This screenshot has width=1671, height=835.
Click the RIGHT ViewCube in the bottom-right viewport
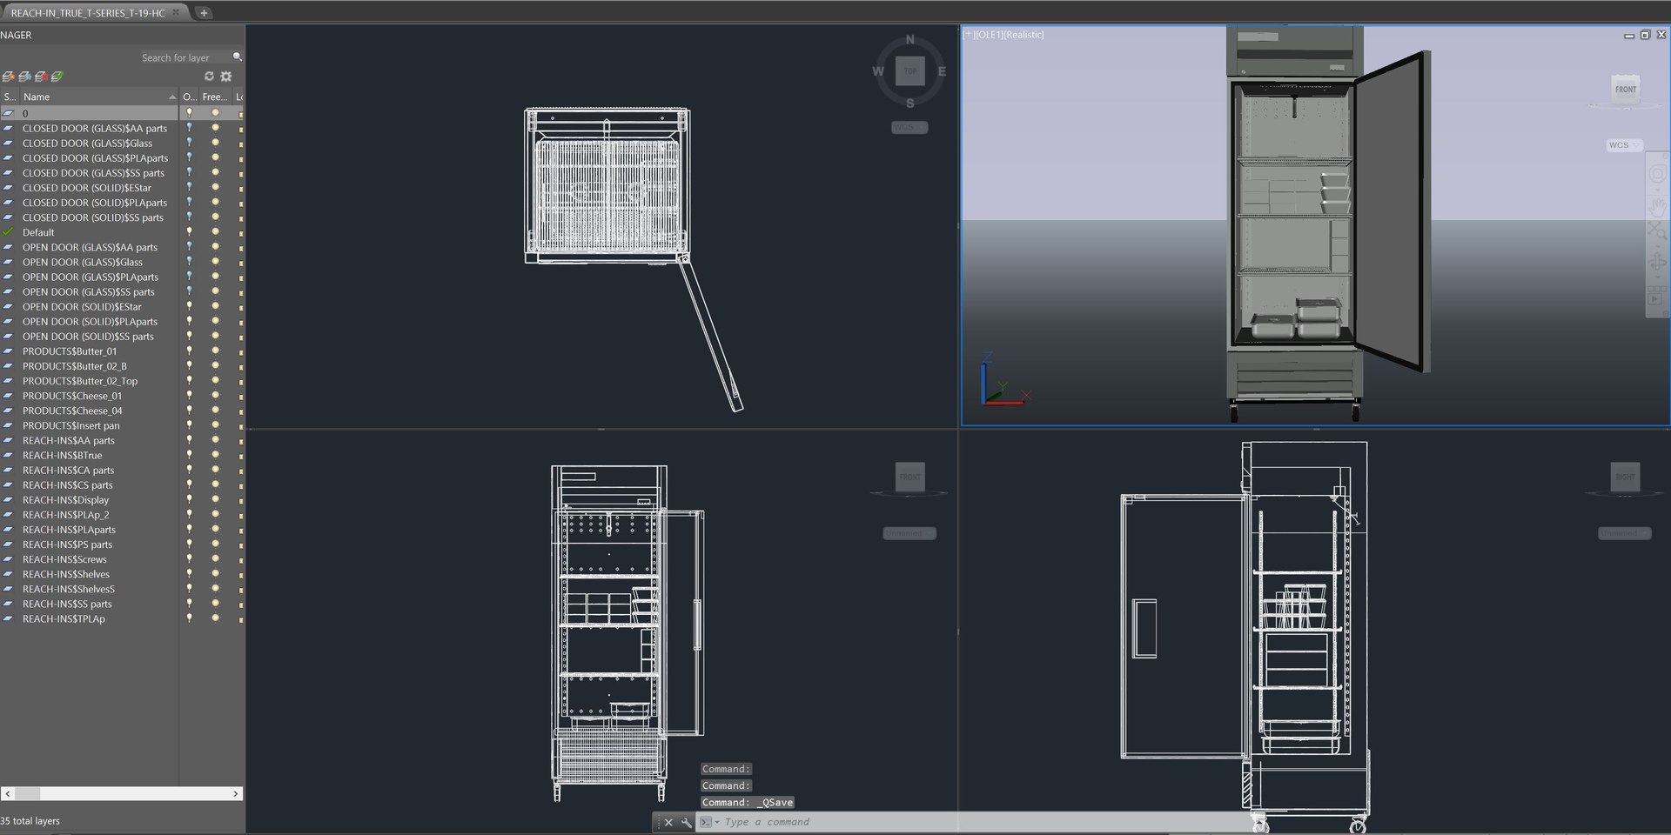point(1625,477)
